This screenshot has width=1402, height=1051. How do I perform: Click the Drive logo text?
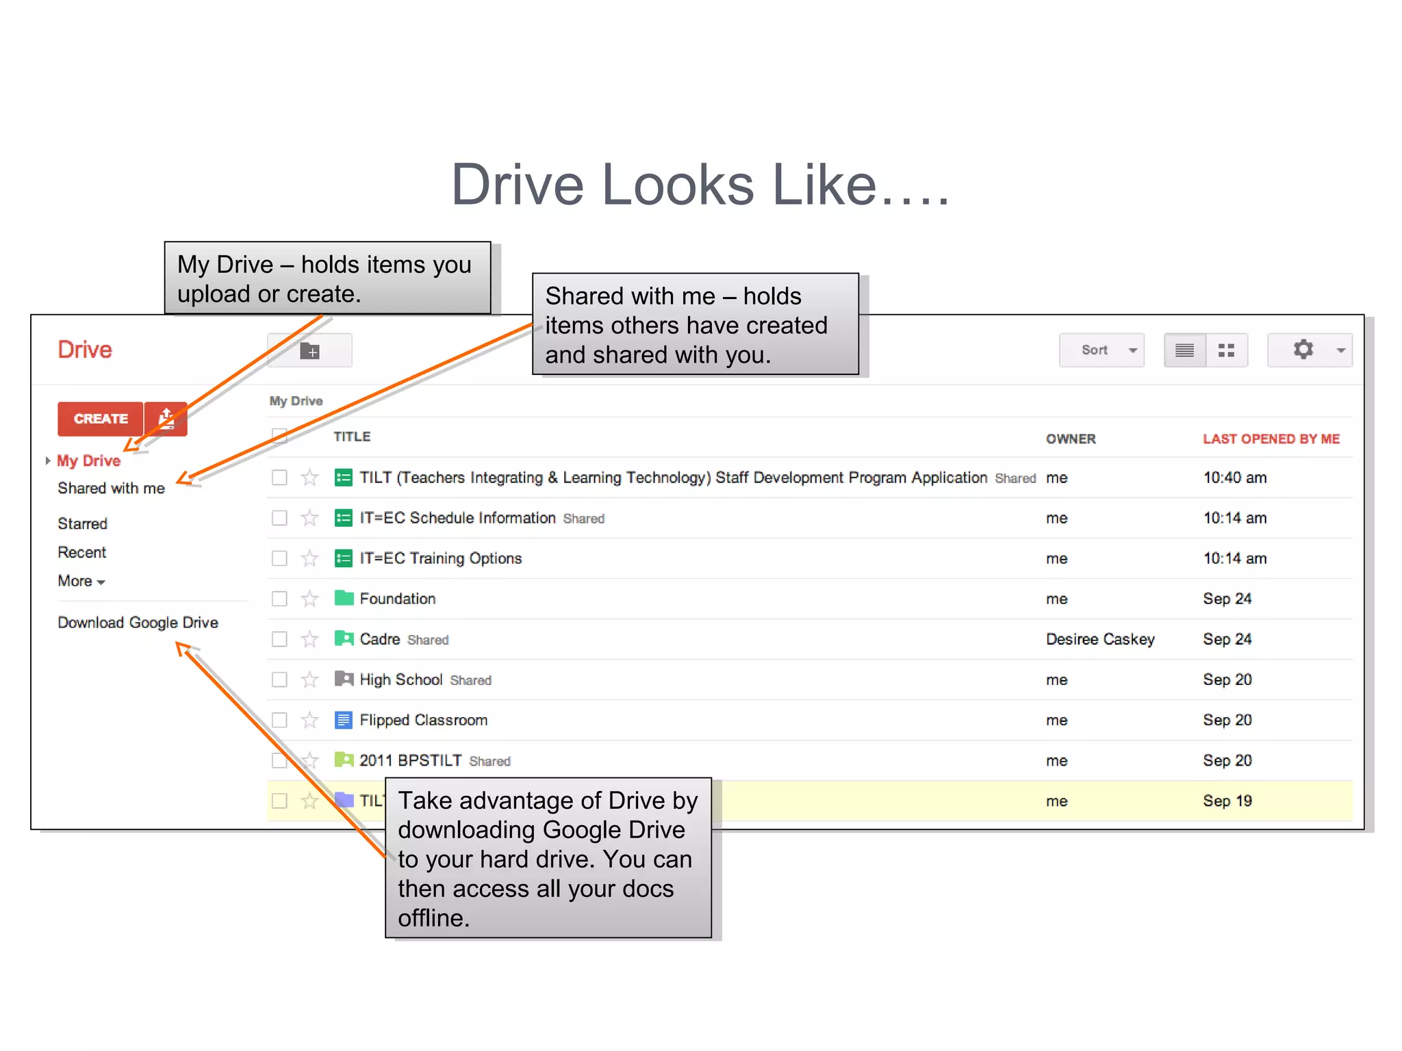[x=84, y=350]
